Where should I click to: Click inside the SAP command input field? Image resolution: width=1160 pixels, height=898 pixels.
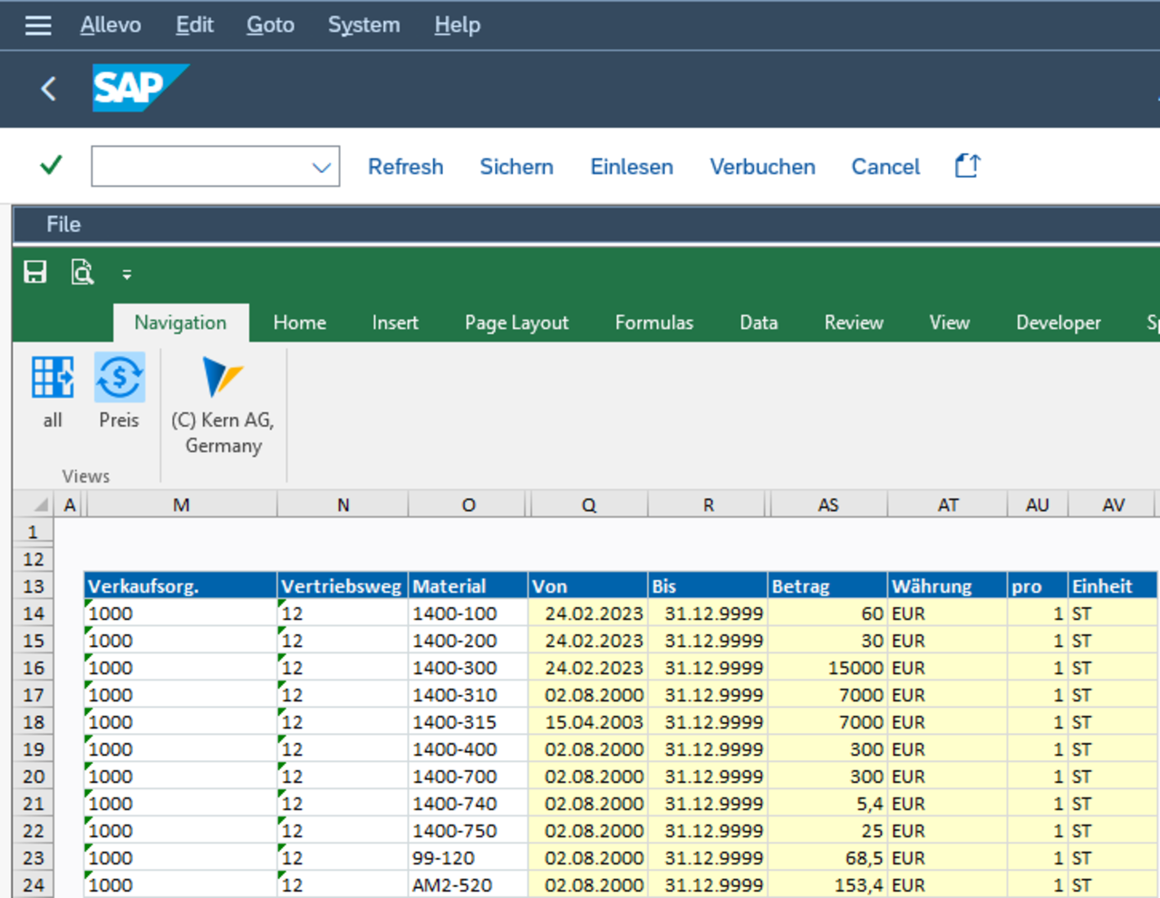tap(199, 167)
